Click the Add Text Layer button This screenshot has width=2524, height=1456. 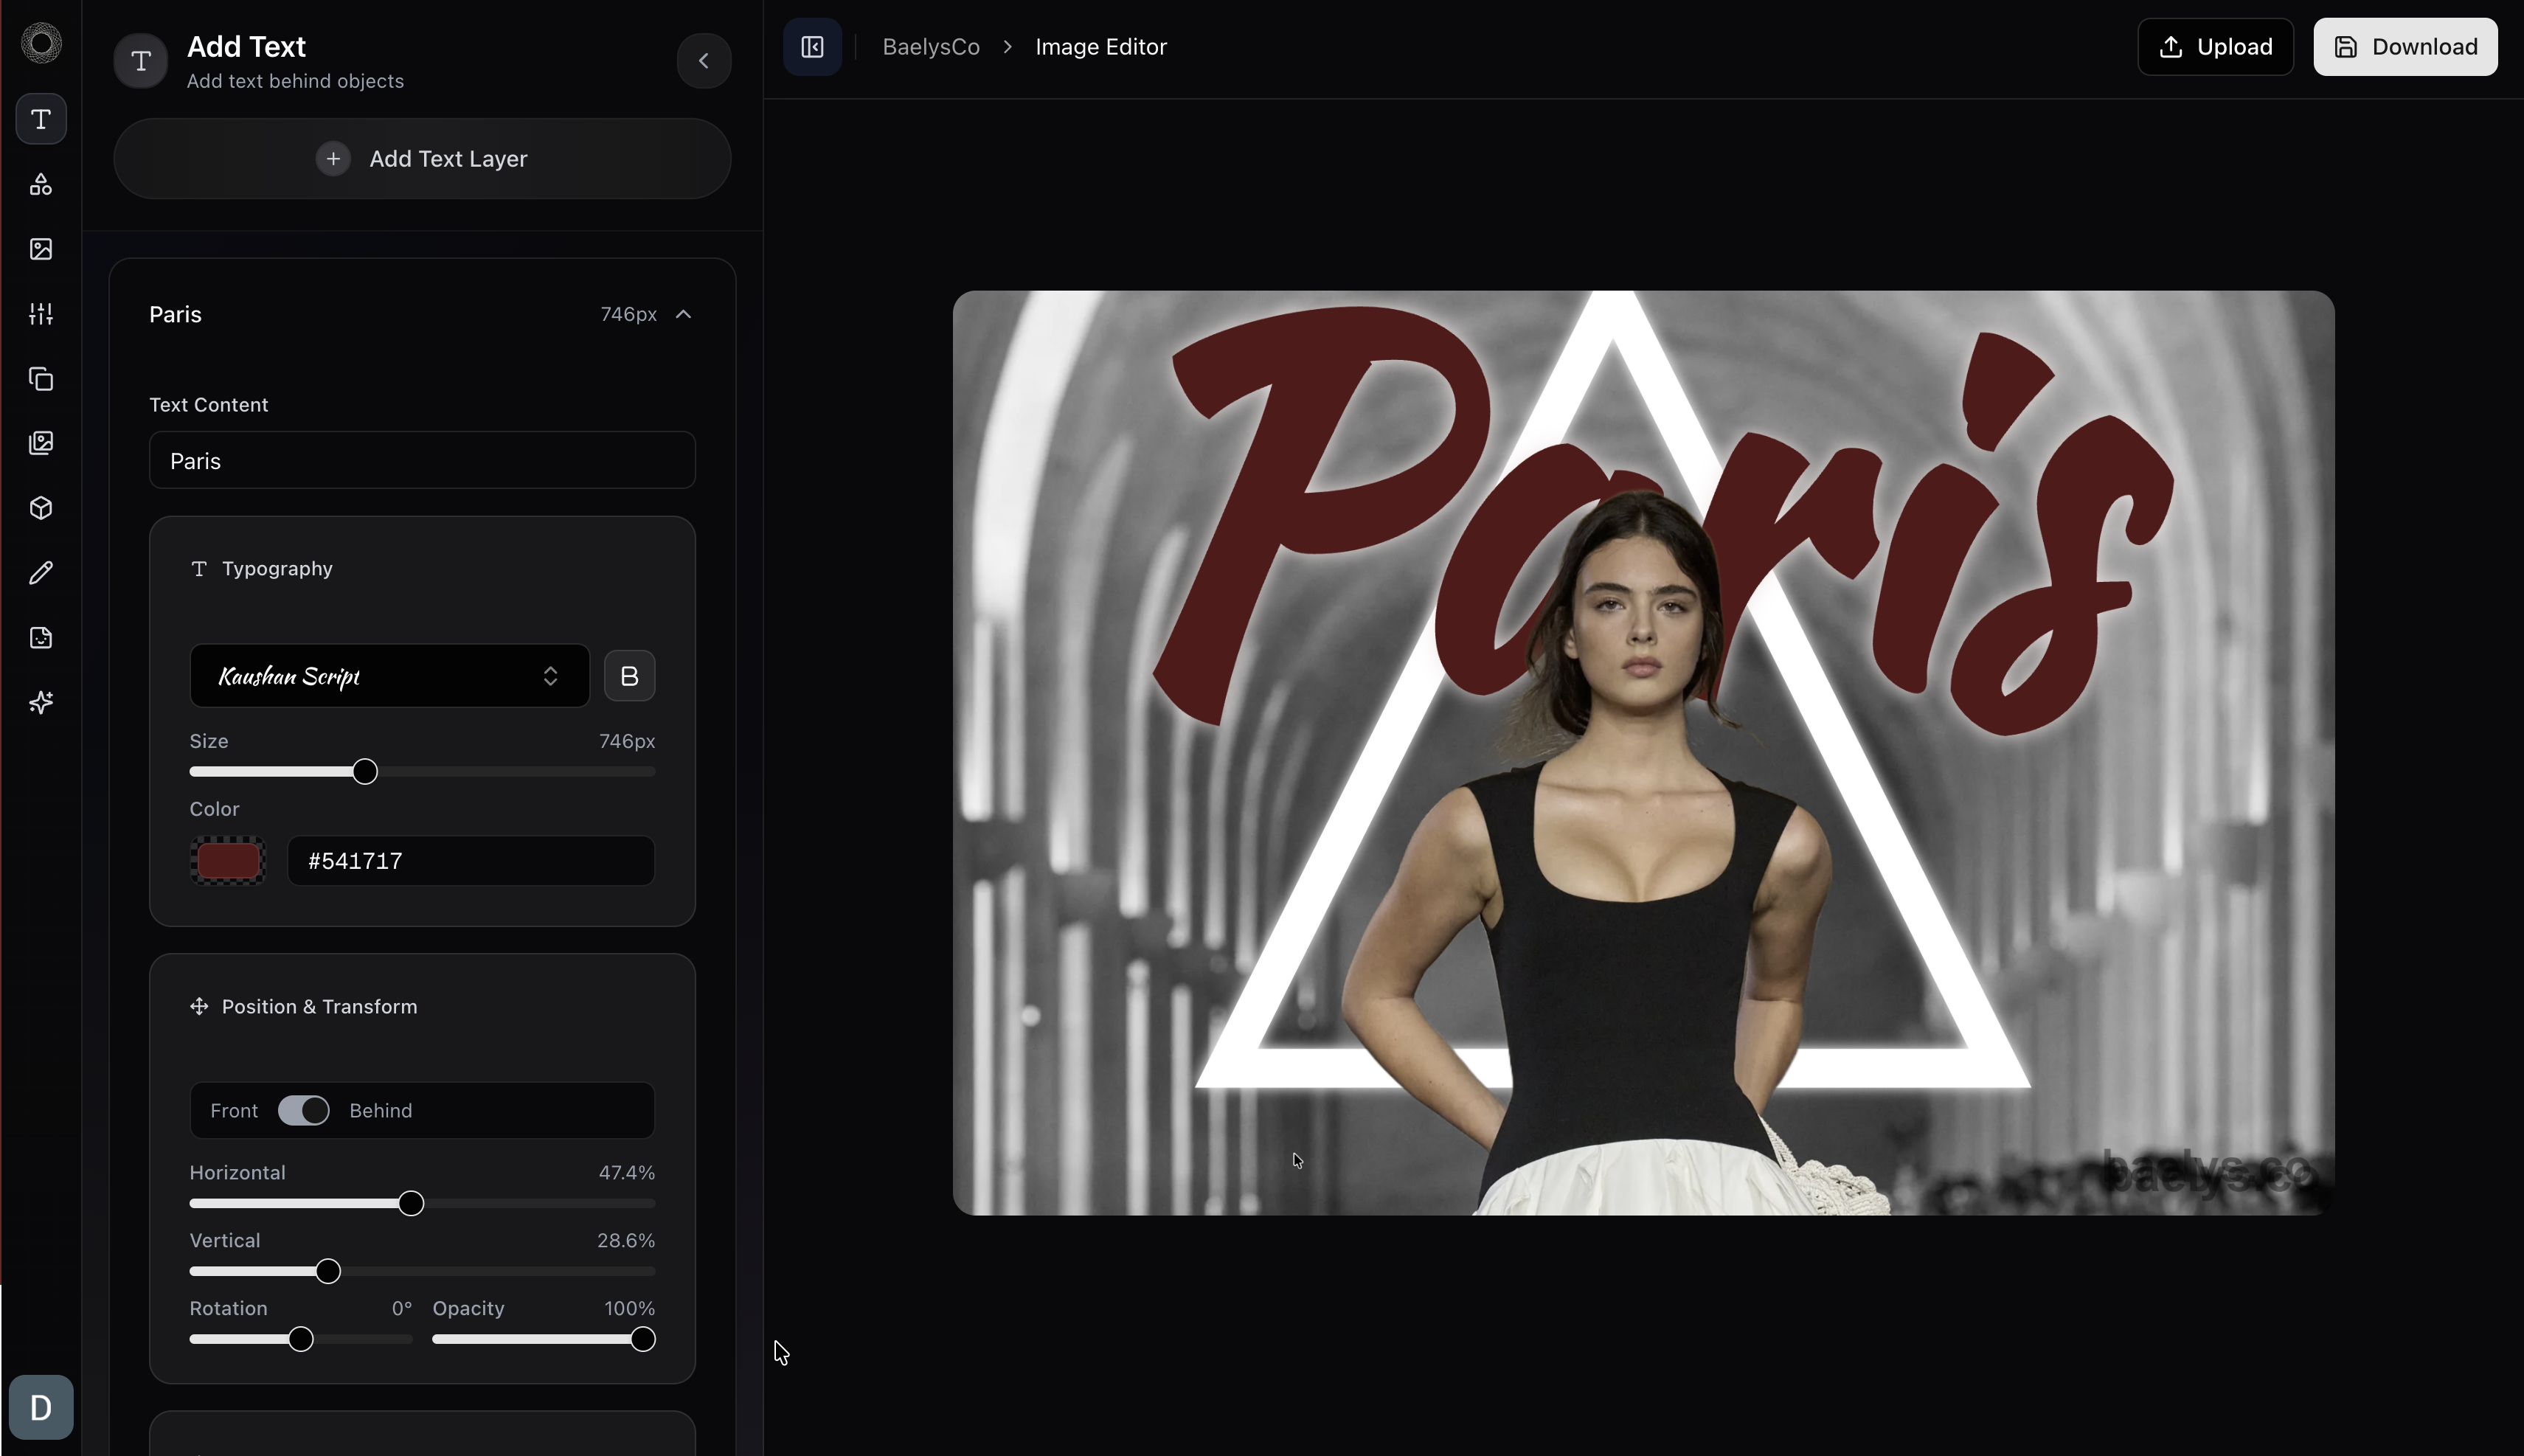421,158
